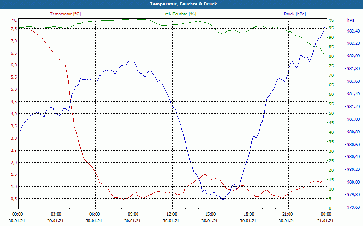Viewport: 363px width, 226px height.
Task: Click the red temperature tick '6,0'
Action: pos(14,65)
